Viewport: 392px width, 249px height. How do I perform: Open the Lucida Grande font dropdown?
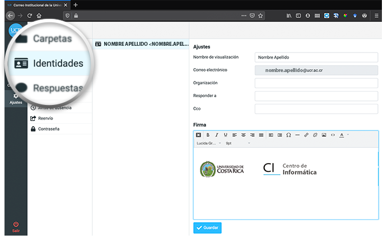(x=208, y=143)
